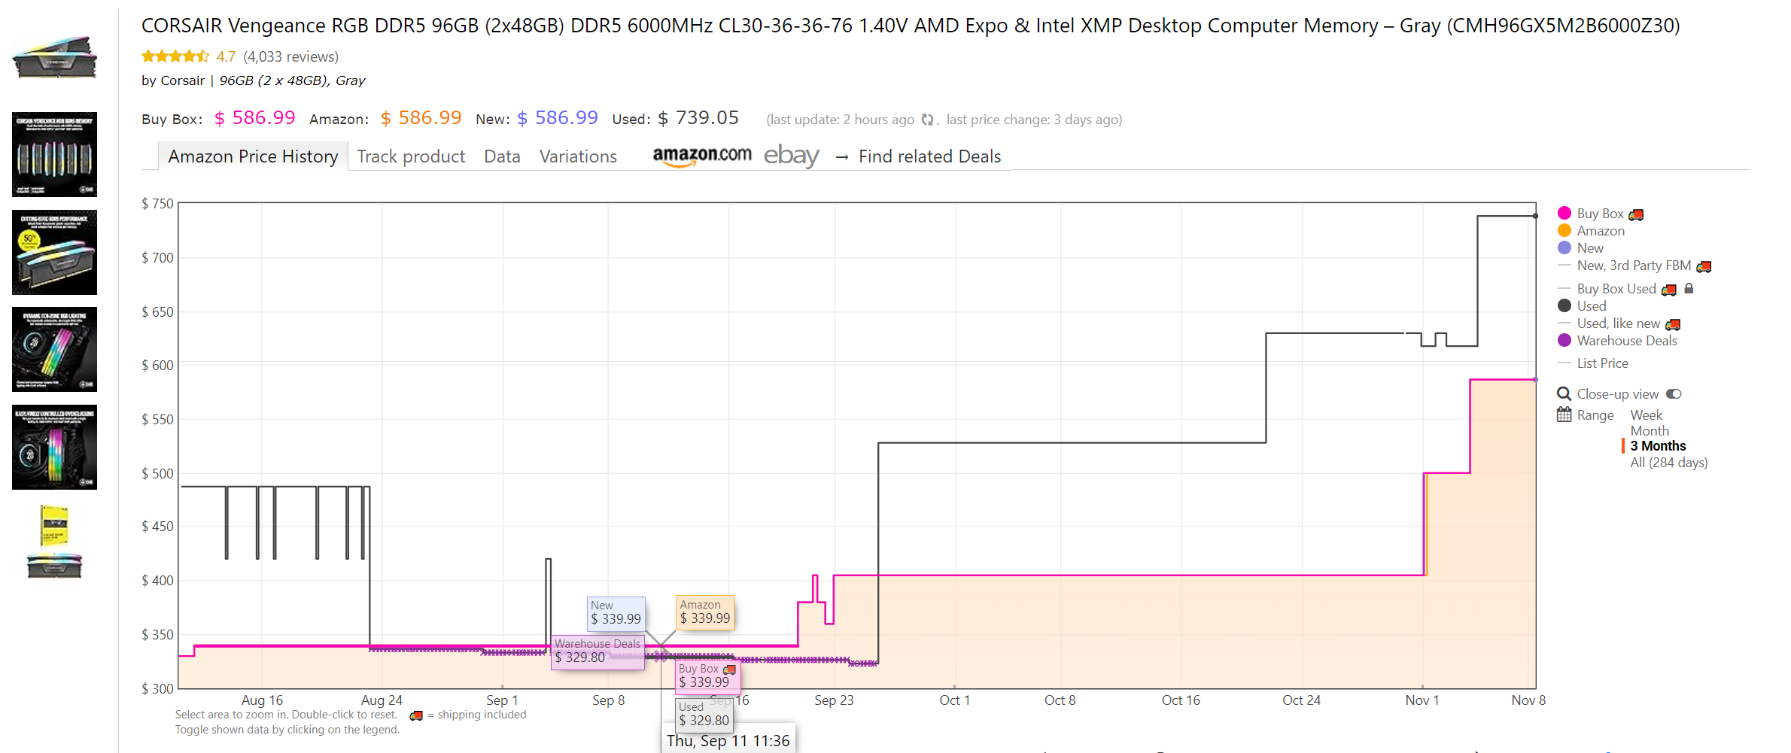Image resolution: width=1791 pixels, height=753 pixels.
Task: Switch to the Data tab
Action: click(x=502, y=156)
